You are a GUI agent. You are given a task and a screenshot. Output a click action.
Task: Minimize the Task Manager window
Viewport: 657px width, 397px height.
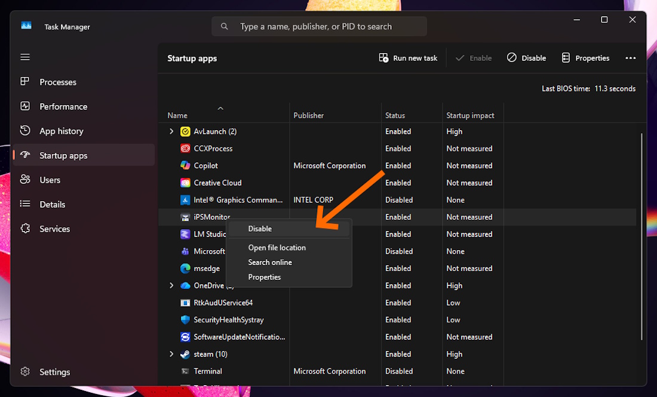coord(577,20)
